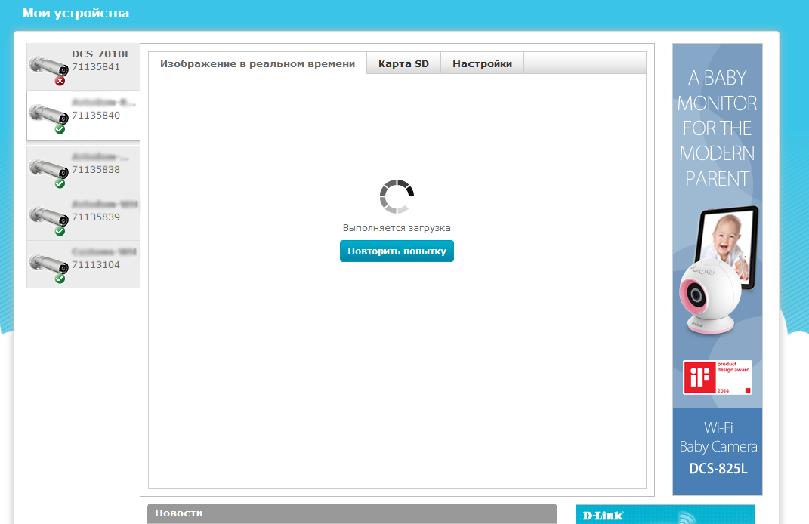Click the Повторить попытку button
This screenshot has width=809, height=524.
click(397, 251)
